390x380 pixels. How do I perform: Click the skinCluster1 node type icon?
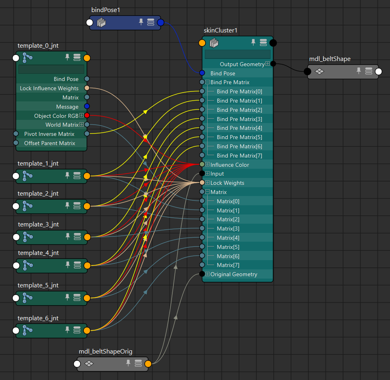pos(214,43)
